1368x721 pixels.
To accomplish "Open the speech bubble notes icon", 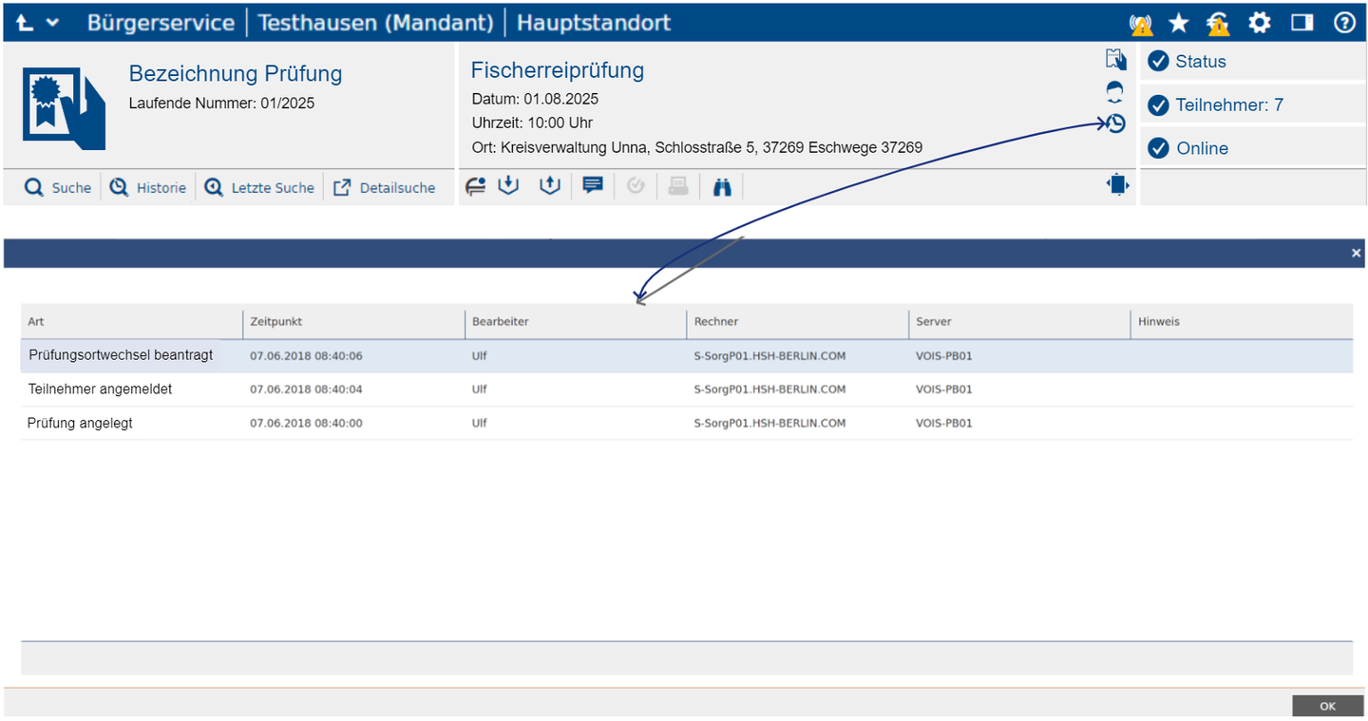I will click(x=593, y=186).
